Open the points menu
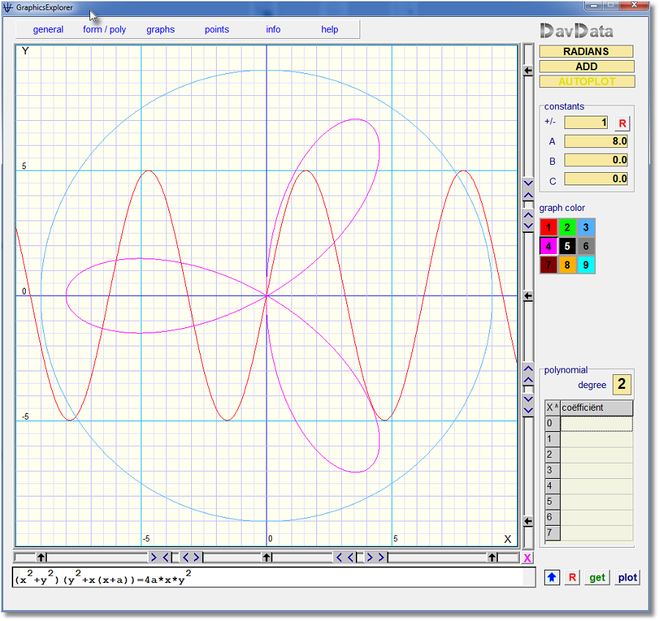Viewport: 659px width, 621px height. [217, 29]
